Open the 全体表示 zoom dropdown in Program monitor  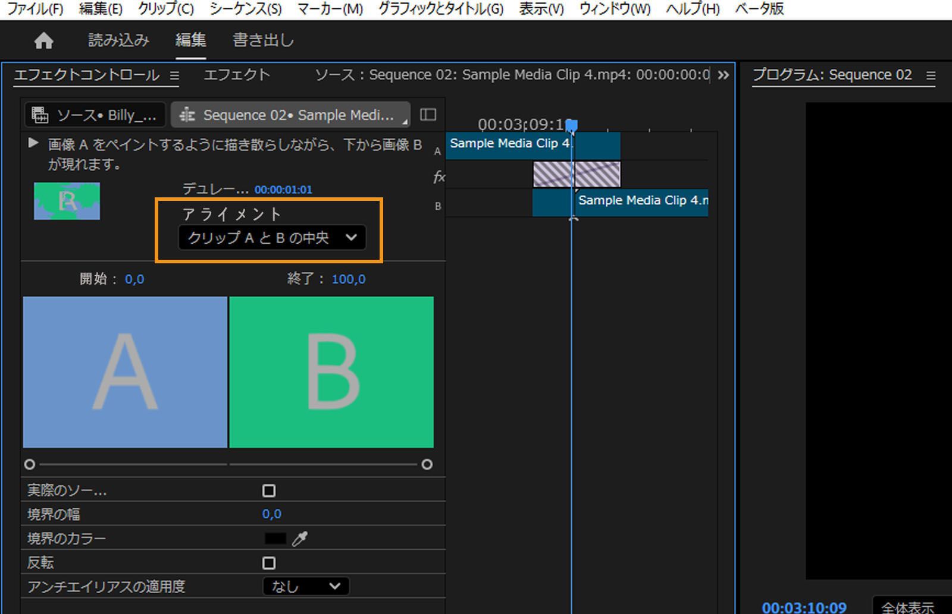912,606
